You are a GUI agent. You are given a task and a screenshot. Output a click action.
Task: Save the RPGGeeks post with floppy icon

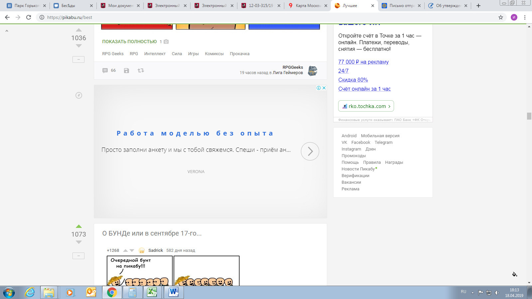tap(126, 70)
